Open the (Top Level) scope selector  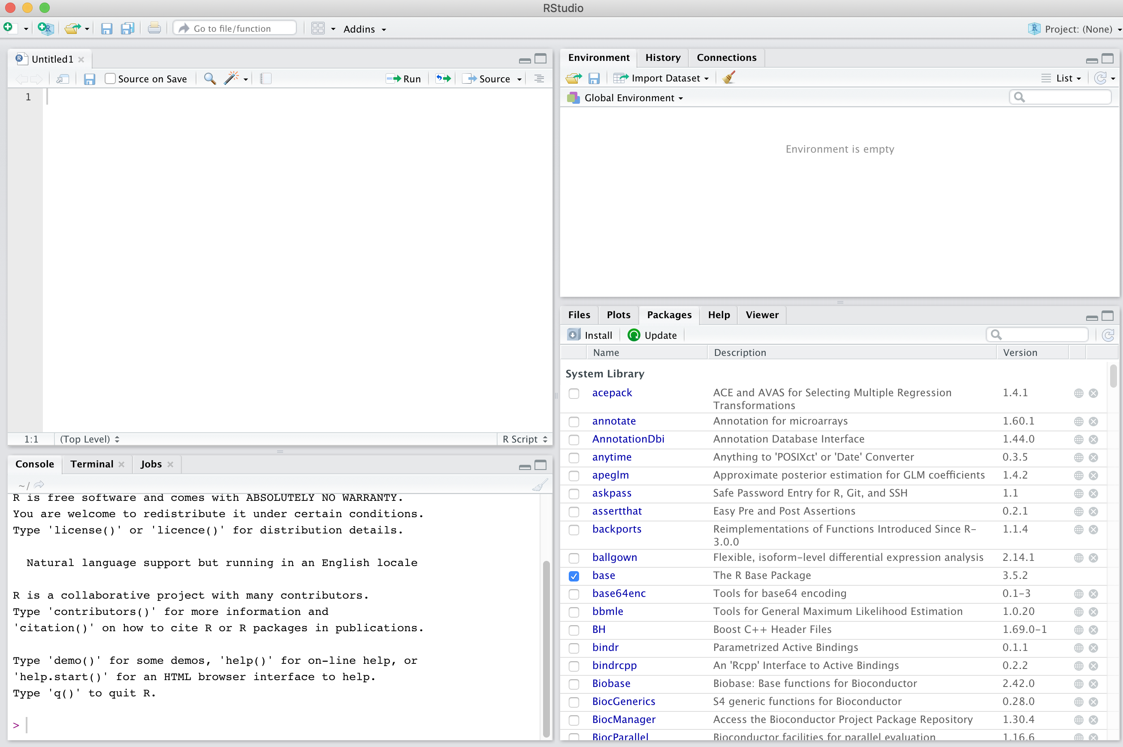(x=90, y=439)
